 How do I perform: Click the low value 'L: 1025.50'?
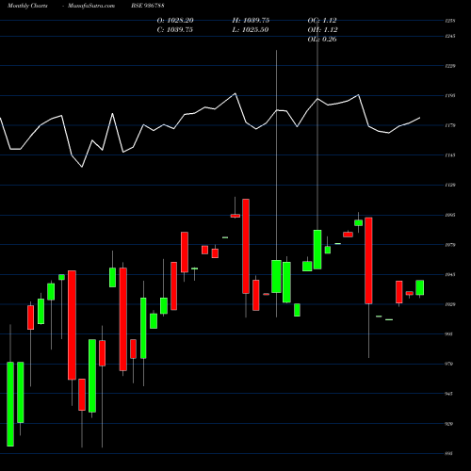(251, 30)
